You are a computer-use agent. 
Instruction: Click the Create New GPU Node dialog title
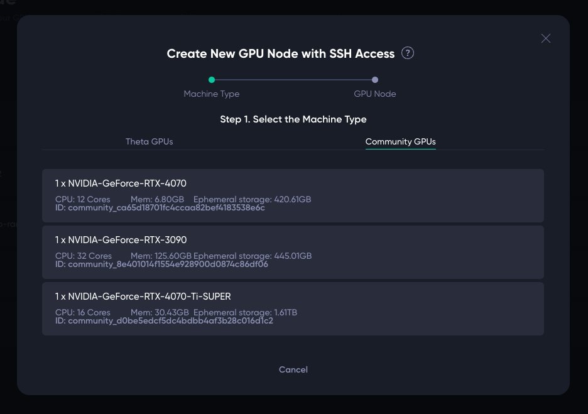pos(280,54)
